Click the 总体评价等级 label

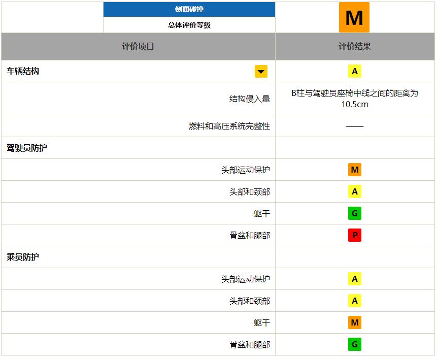189,25
